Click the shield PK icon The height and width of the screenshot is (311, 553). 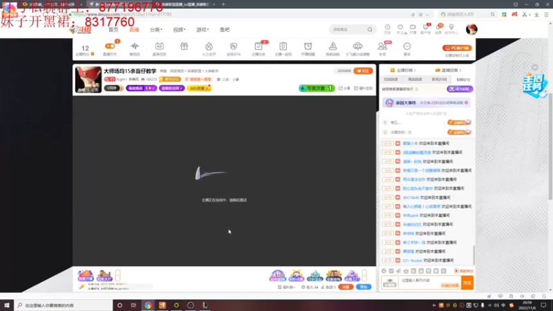click(234, 46)
